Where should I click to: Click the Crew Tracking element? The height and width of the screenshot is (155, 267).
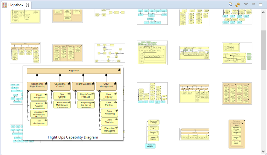click(110, 121)
